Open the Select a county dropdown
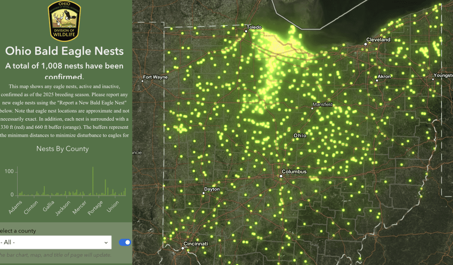453x265 pixels. point(55,242)
